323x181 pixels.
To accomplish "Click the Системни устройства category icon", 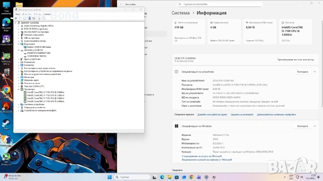I will coord(22,104).
